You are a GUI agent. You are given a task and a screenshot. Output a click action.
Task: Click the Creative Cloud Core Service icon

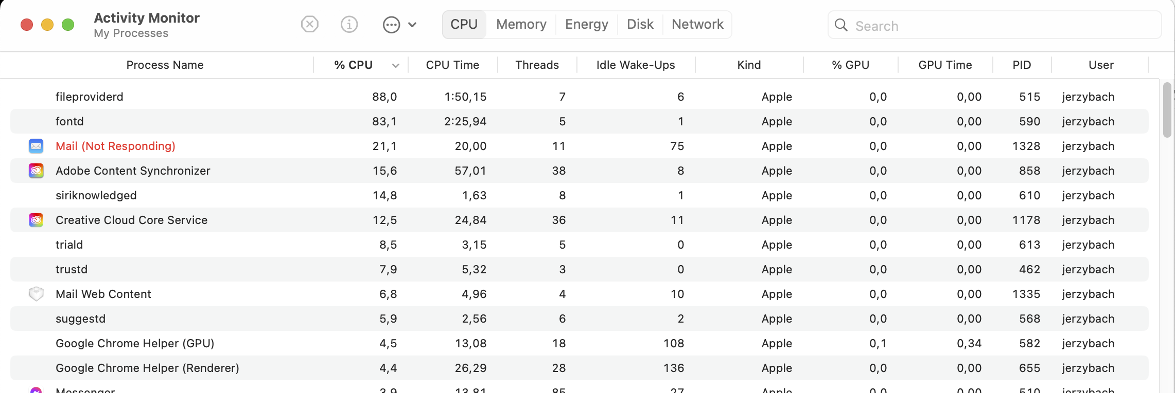[36, 220]
